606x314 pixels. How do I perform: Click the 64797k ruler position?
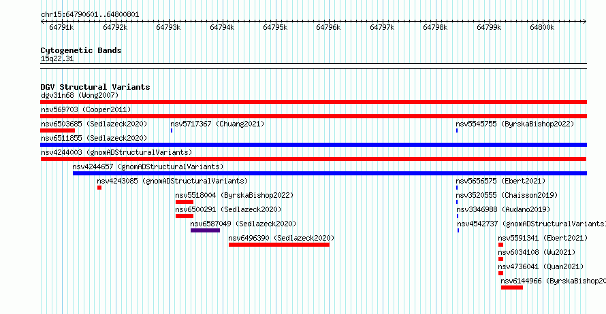(382, 27)
